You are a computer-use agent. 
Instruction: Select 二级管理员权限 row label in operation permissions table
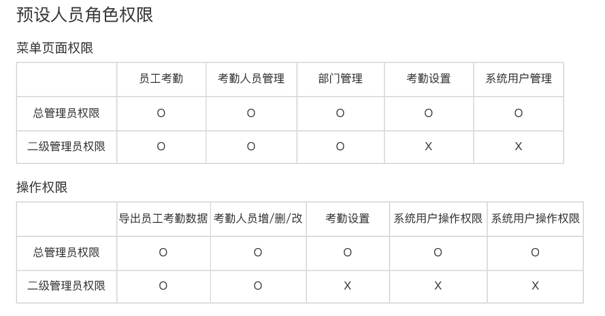67,286
